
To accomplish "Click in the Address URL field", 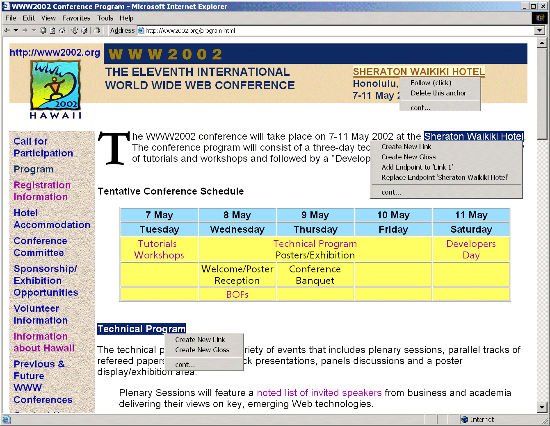I will coord(336,30).
